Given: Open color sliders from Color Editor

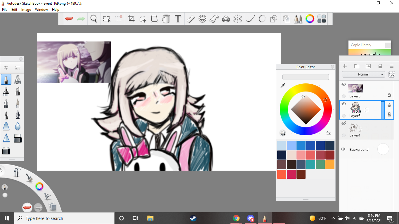Looking at the screenshot, I should [x=329, y=133].
